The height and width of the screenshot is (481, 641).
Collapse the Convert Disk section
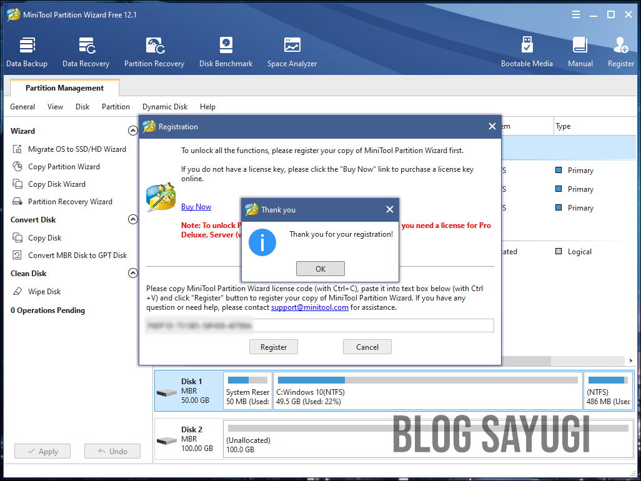(132, 219)
